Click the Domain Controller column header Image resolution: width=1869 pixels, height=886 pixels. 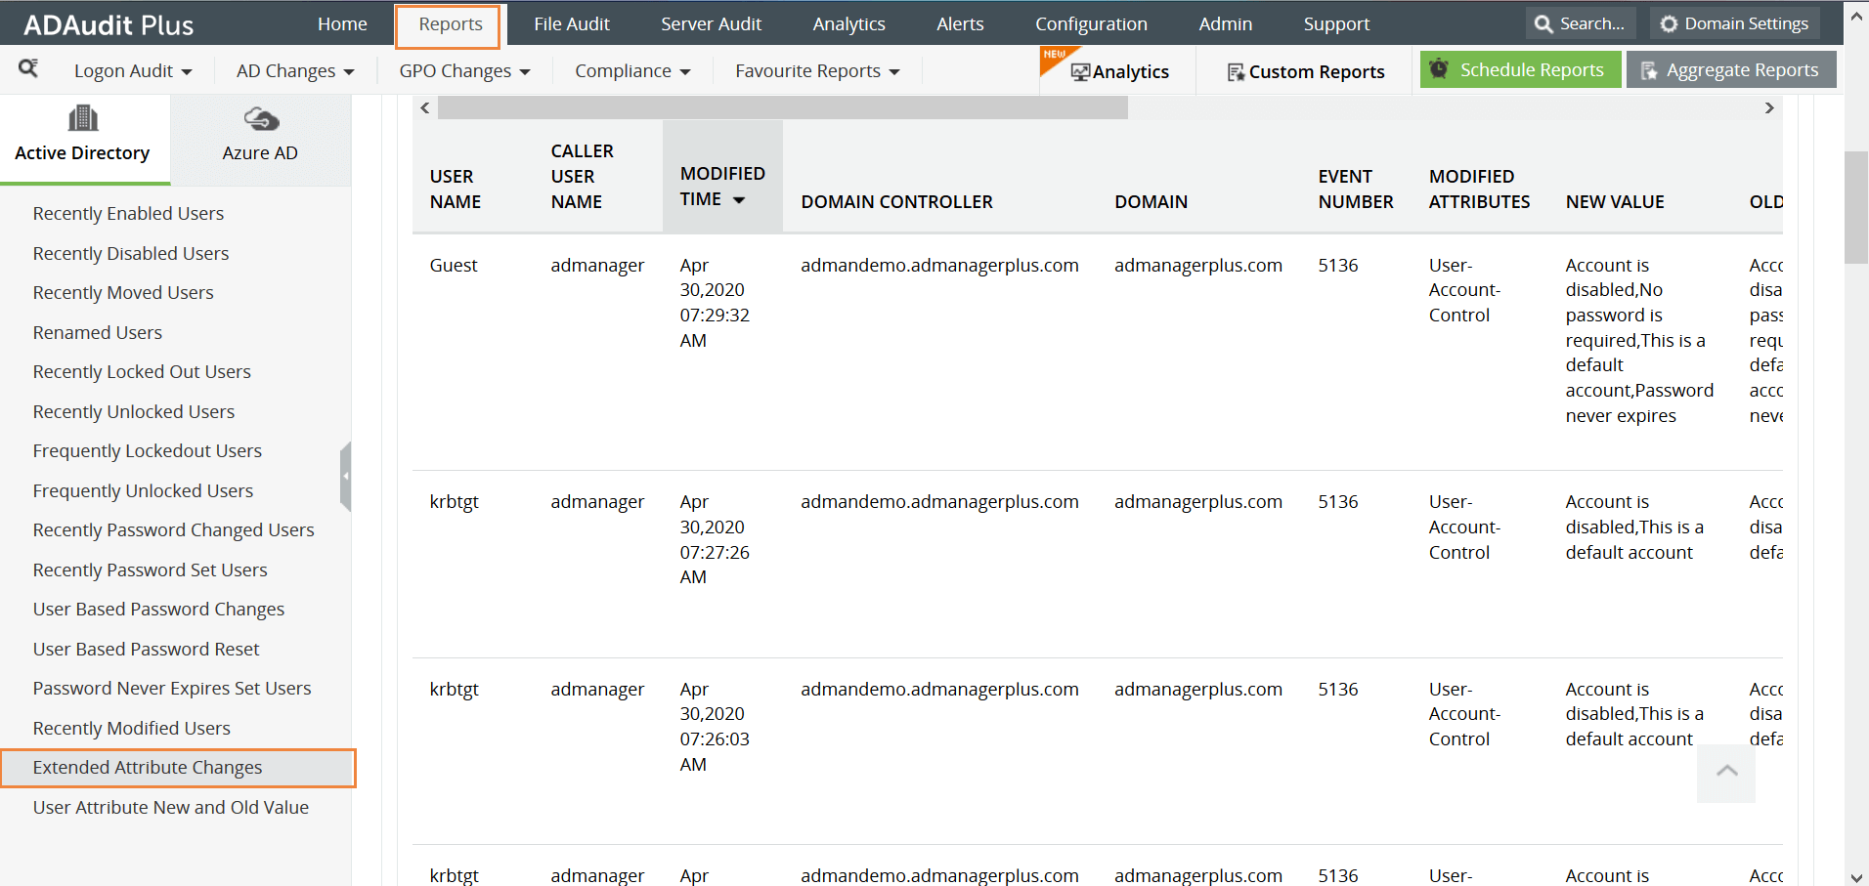pyautogui.click(x=896, y=201)
